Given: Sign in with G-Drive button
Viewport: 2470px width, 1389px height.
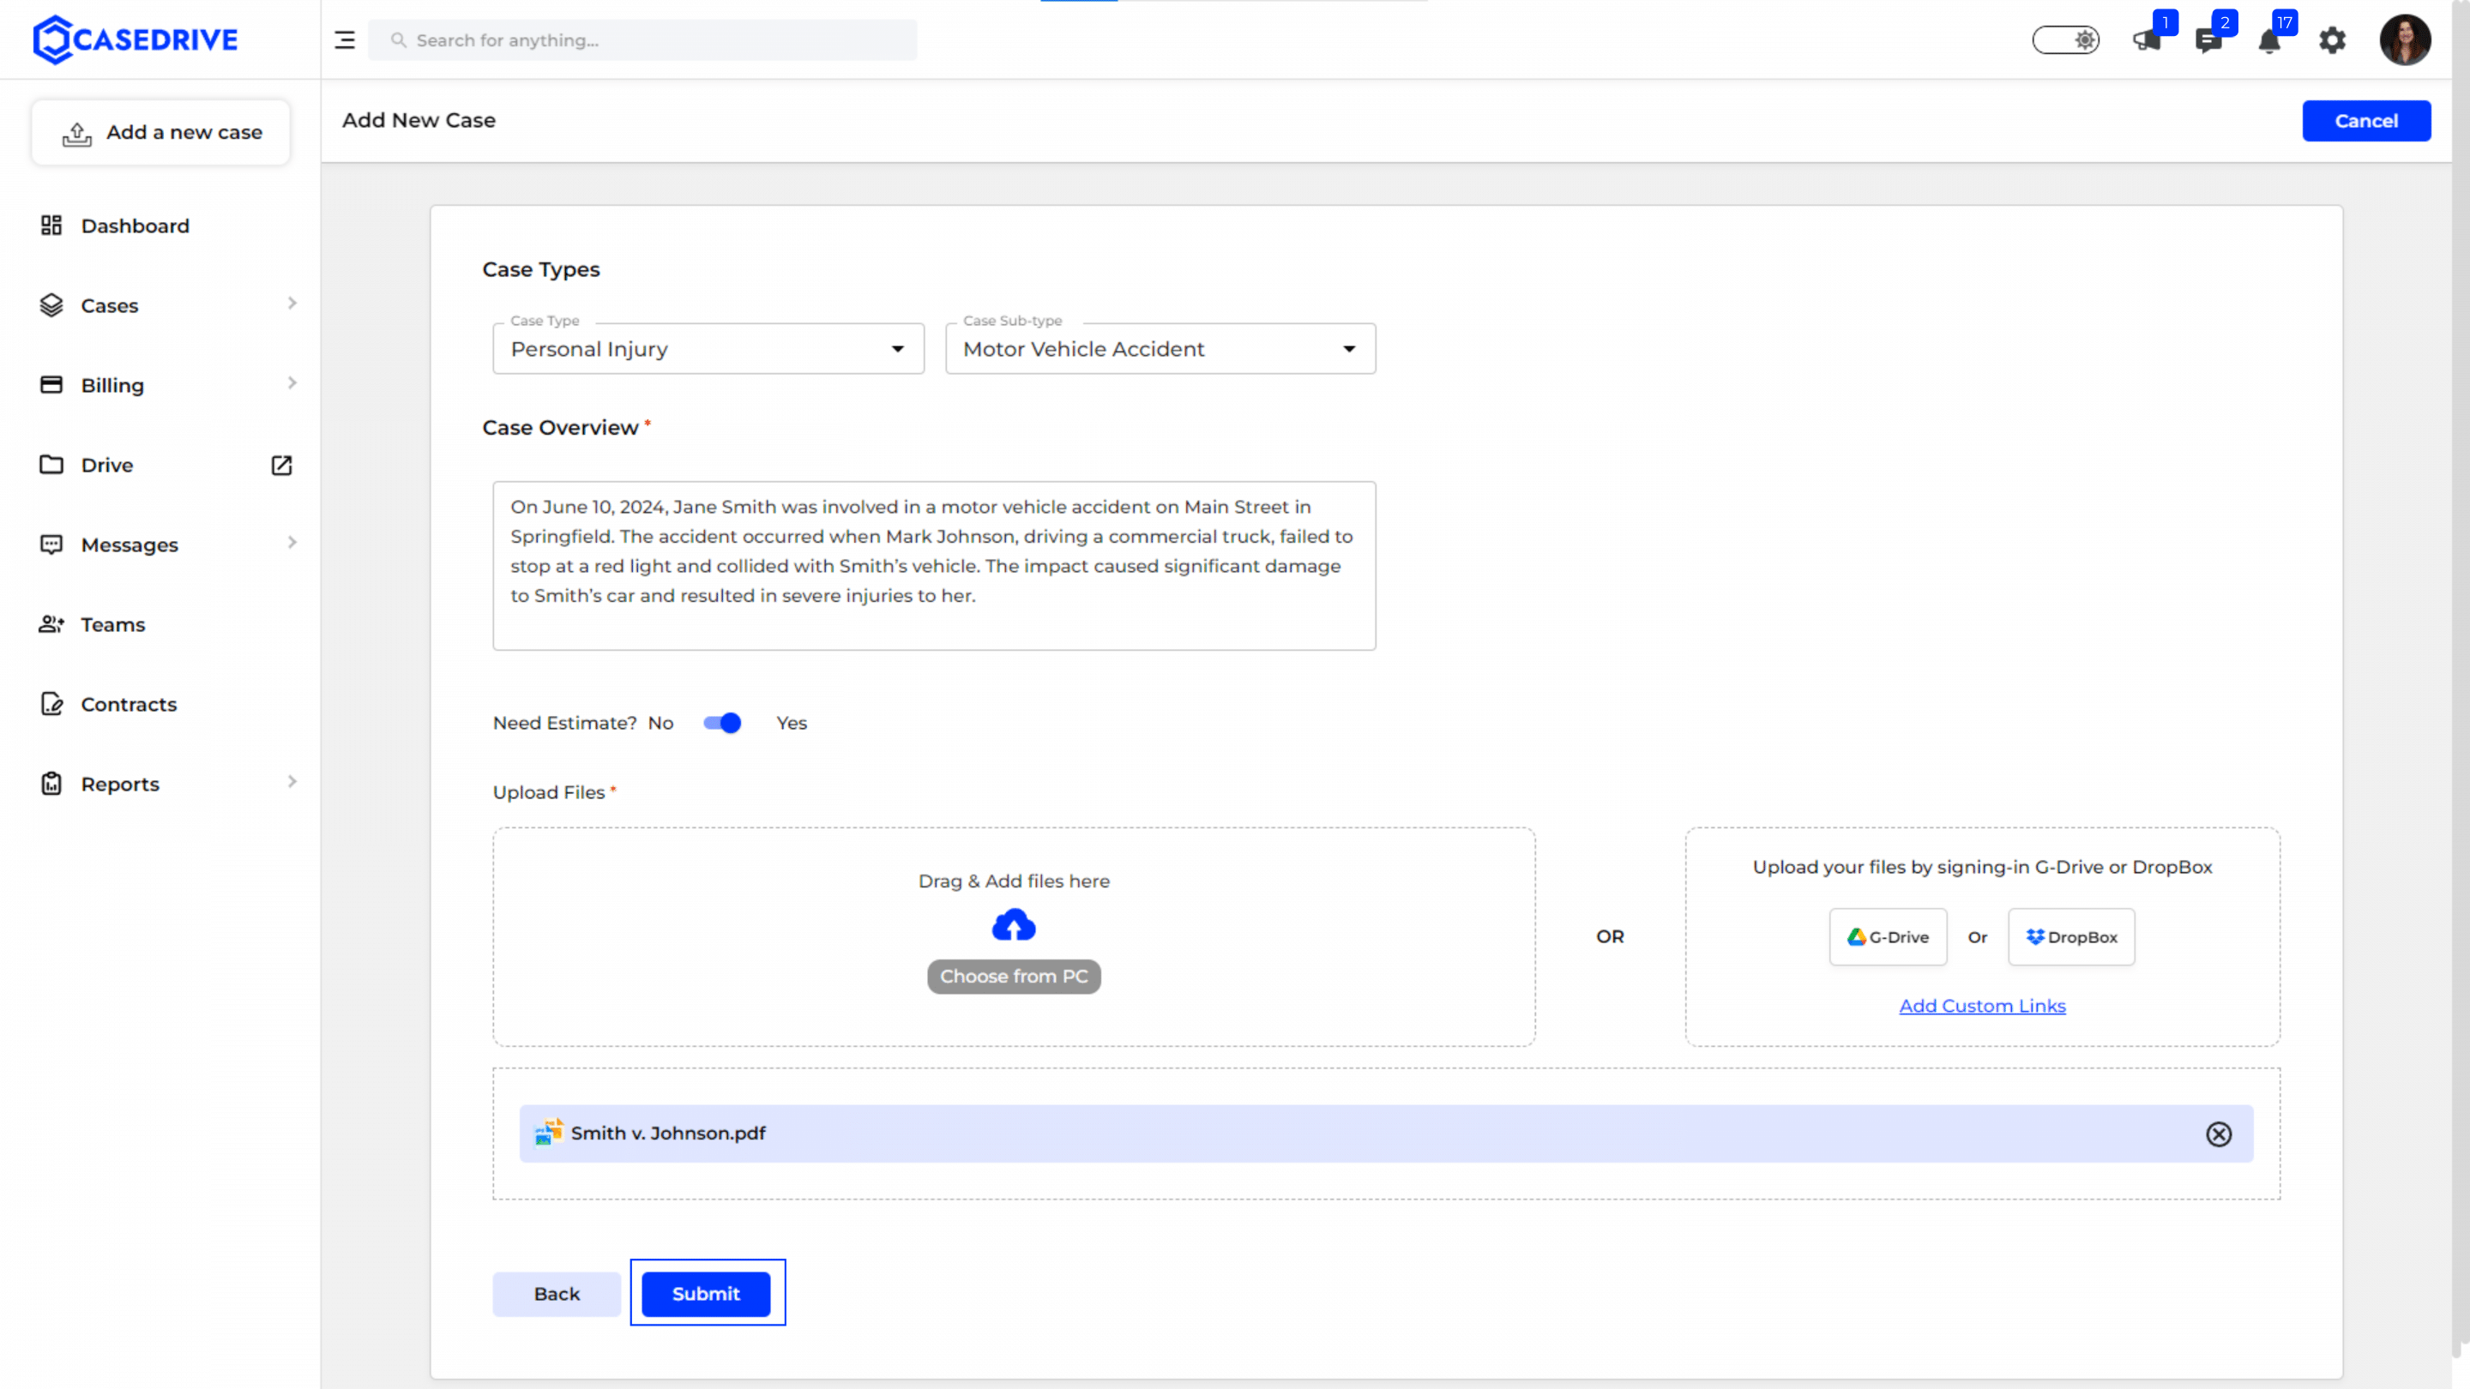Looking at the screenshot, I should [x=1887, y=936].
